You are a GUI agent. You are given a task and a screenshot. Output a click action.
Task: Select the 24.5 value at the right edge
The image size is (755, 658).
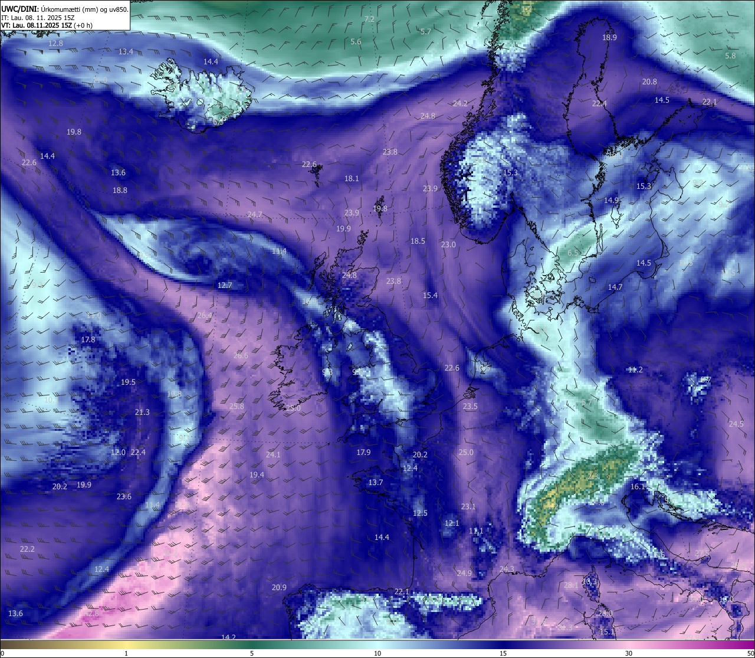coord(736,424)
